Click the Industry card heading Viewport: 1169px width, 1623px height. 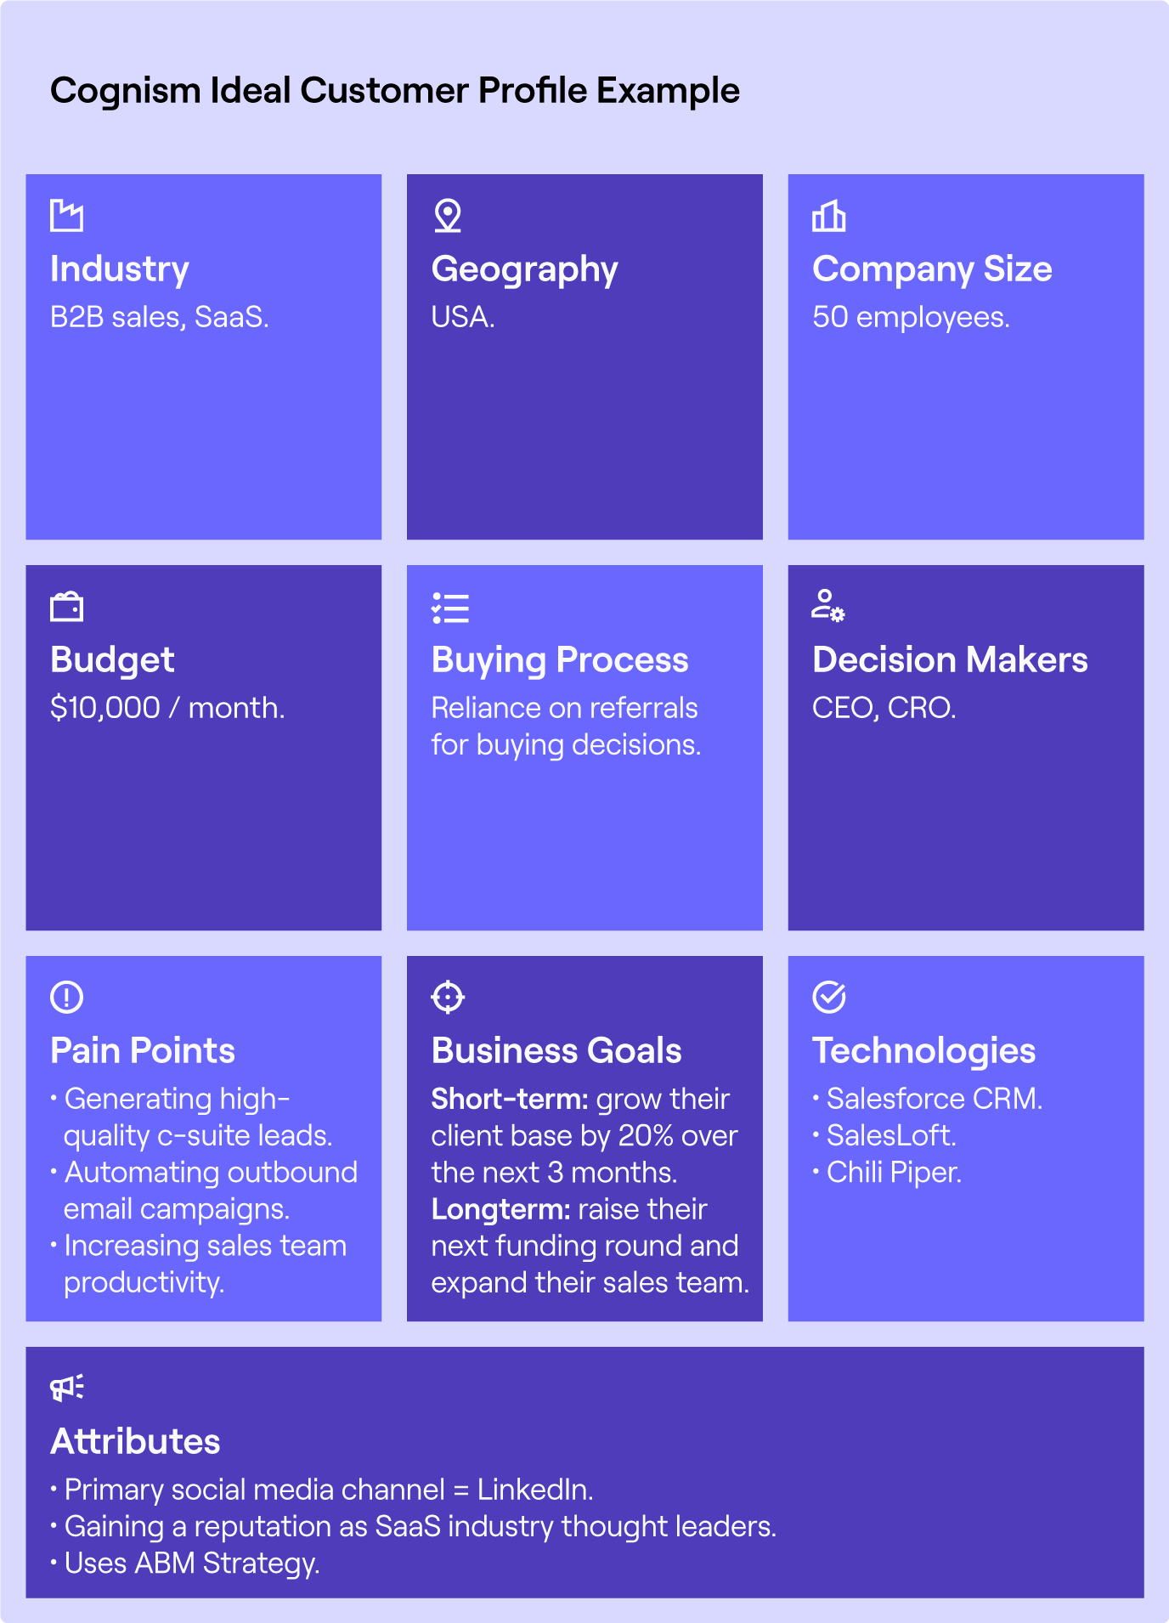(x=120, y=269)
